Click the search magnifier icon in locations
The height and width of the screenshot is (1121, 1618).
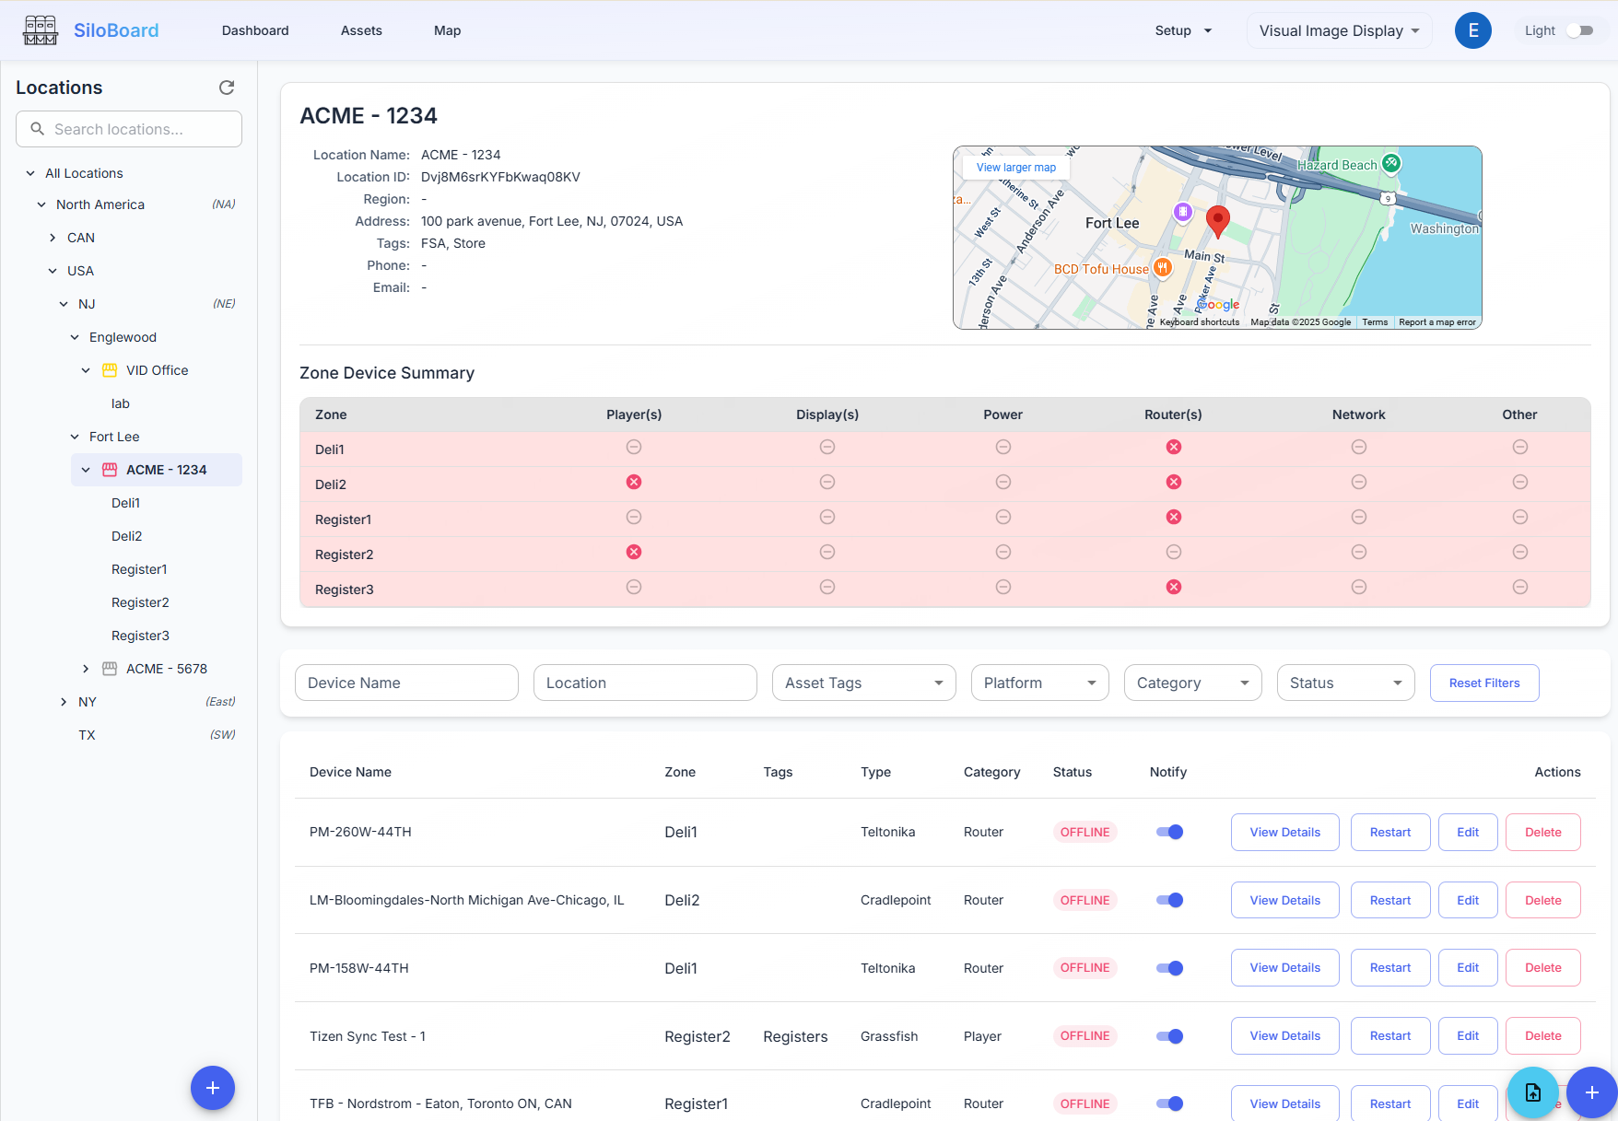pyautogui.click(x=38, y=129)
